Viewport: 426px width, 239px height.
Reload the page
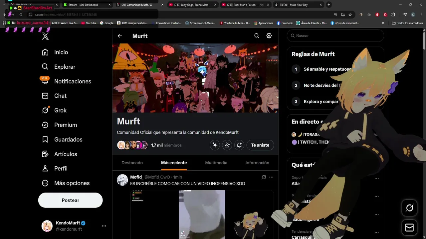click(x=21, y=15)
